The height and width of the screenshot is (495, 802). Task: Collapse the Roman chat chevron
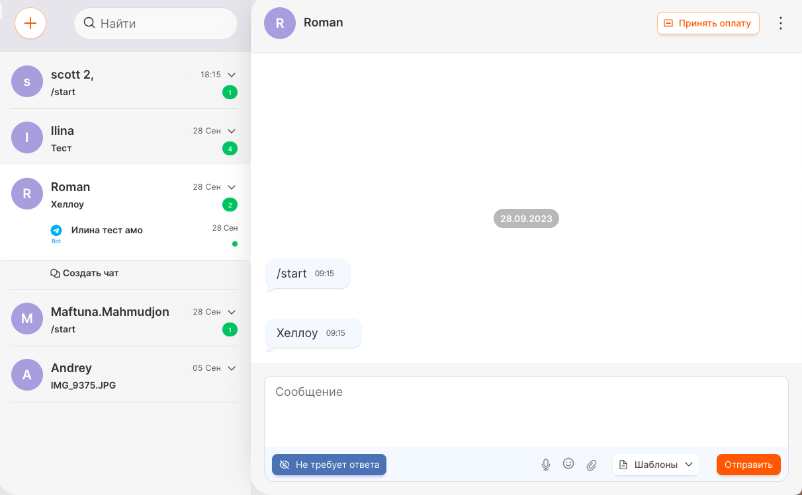tap(232, 187)
